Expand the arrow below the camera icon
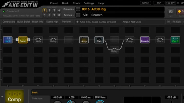This screenshot has width=184, height=103. point(171,16)
